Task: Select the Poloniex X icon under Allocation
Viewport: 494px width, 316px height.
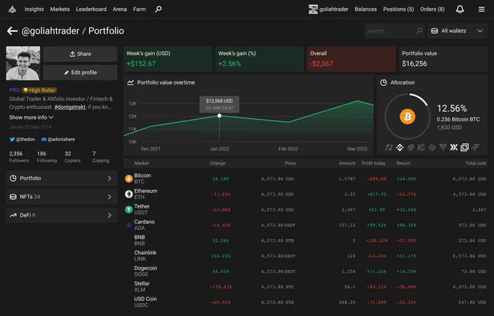Action: tap(453, 147)
